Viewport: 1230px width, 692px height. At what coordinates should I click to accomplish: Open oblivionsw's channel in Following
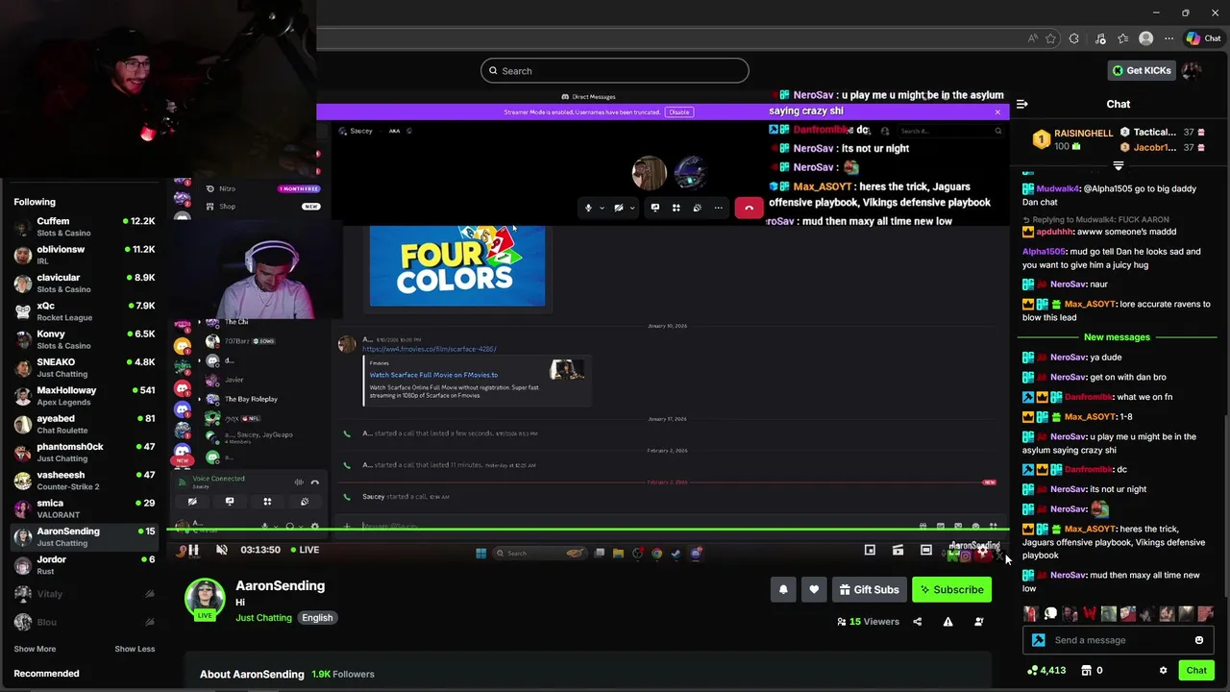[x=85, y=255]
